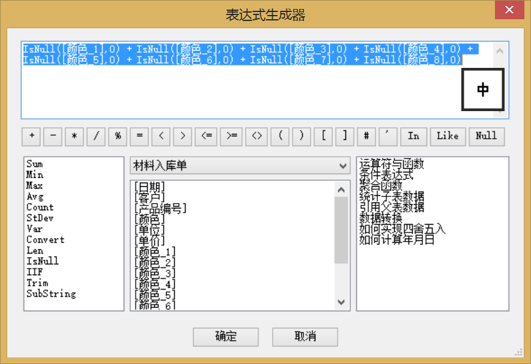
Task: Select the Max function
Action: [x=35, y=186]
